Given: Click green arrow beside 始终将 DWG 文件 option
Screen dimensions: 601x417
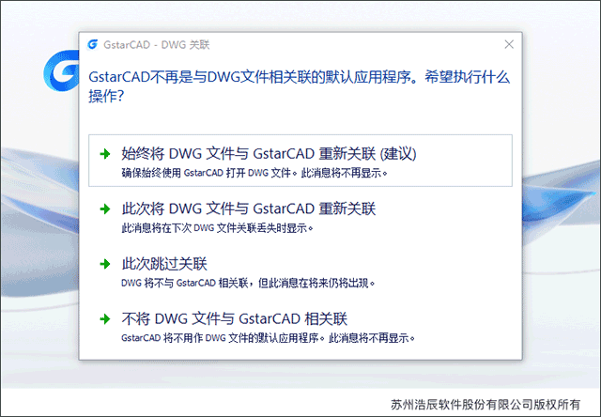Looking at the screenshot, I should (x=105, y=154).
